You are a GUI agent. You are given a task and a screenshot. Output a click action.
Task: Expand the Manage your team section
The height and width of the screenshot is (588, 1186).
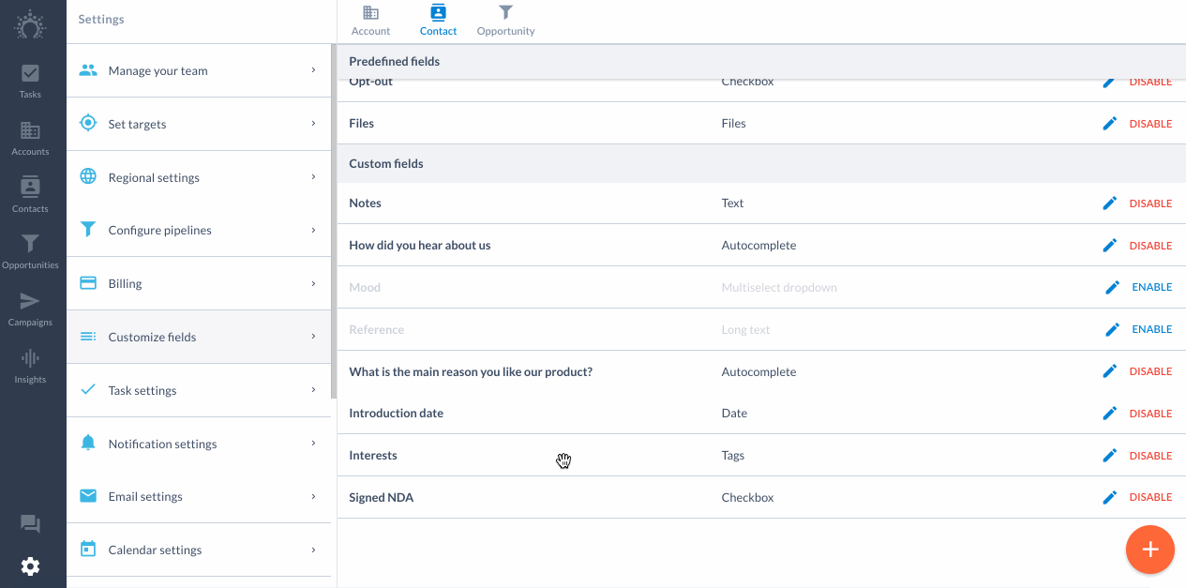[x=199, y=70]
